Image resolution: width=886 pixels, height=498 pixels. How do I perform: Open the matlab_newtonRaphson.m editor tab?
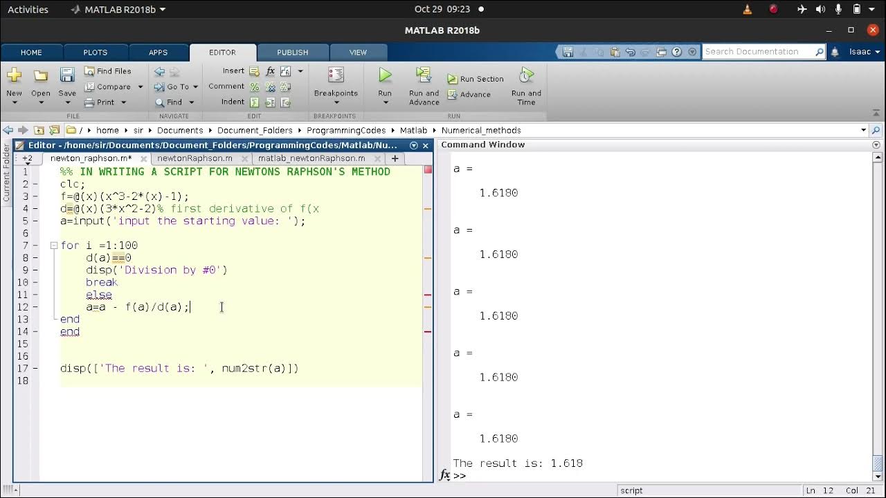coord(311,158)
